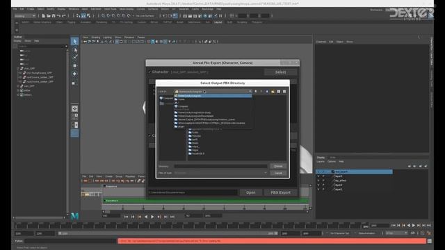Click the Undo icon in status line
Screen dimensions: 445x250
[58, 16]
